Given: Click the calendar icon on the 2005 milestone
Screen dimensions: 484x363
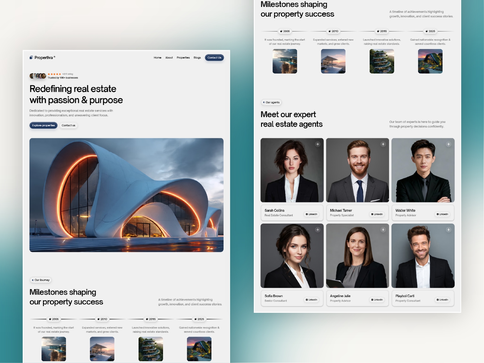Looking at the screenshot, I should [x=282, y=31].
